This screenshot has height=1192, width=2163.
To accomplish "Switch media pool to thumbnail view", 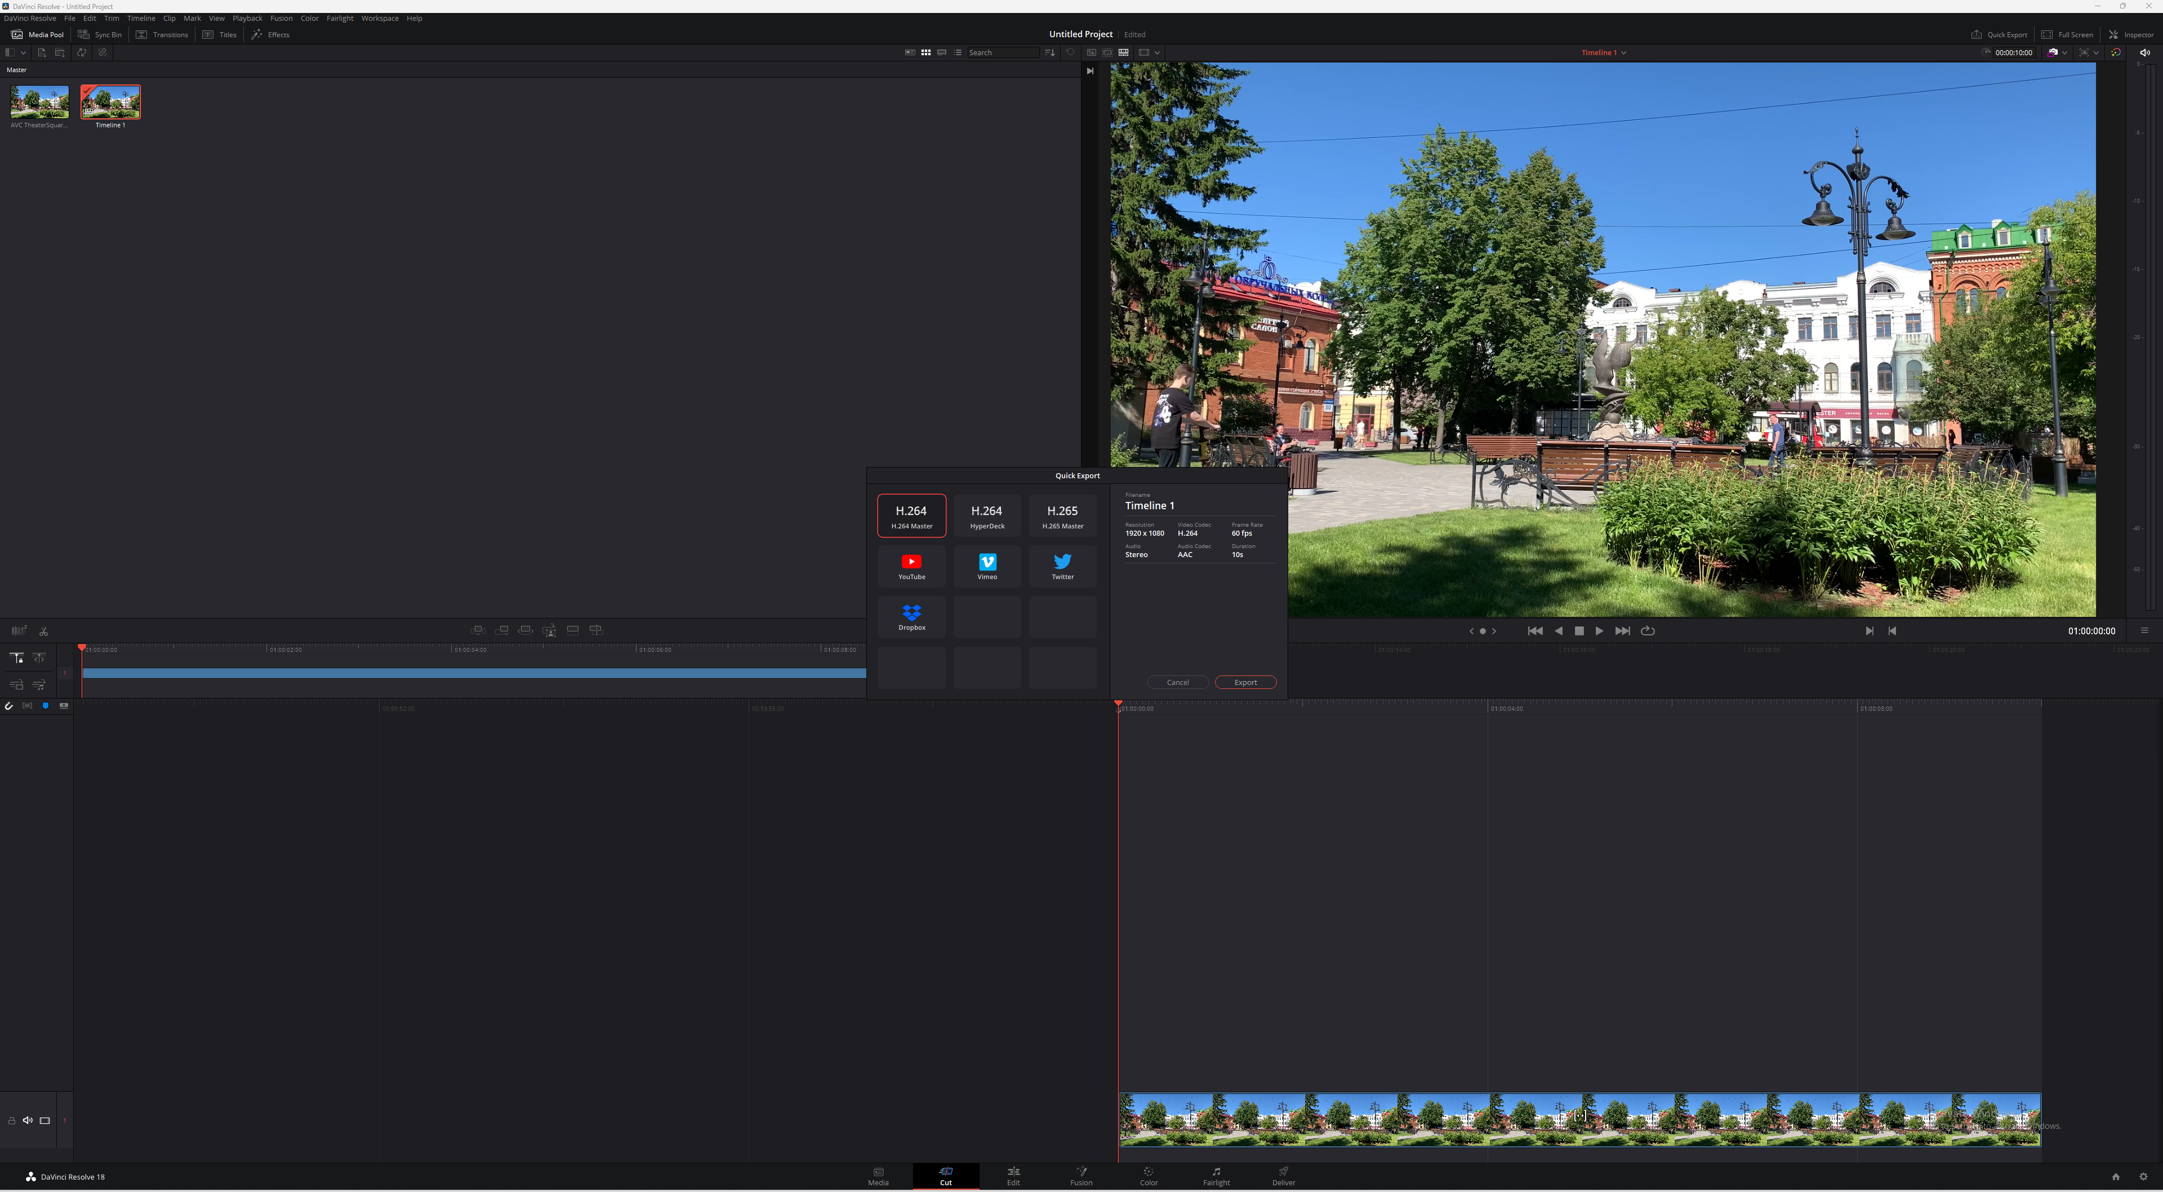I will (x=925, y=53).
